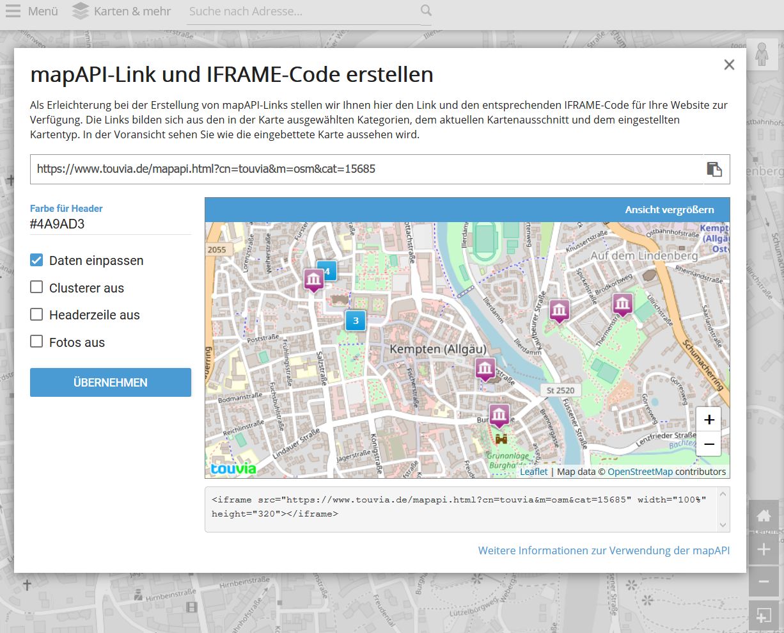This screenshot has height=633, width=784.
Task: Click Ansicht vergrößern in preview header
Action: [x=670, y=210]
